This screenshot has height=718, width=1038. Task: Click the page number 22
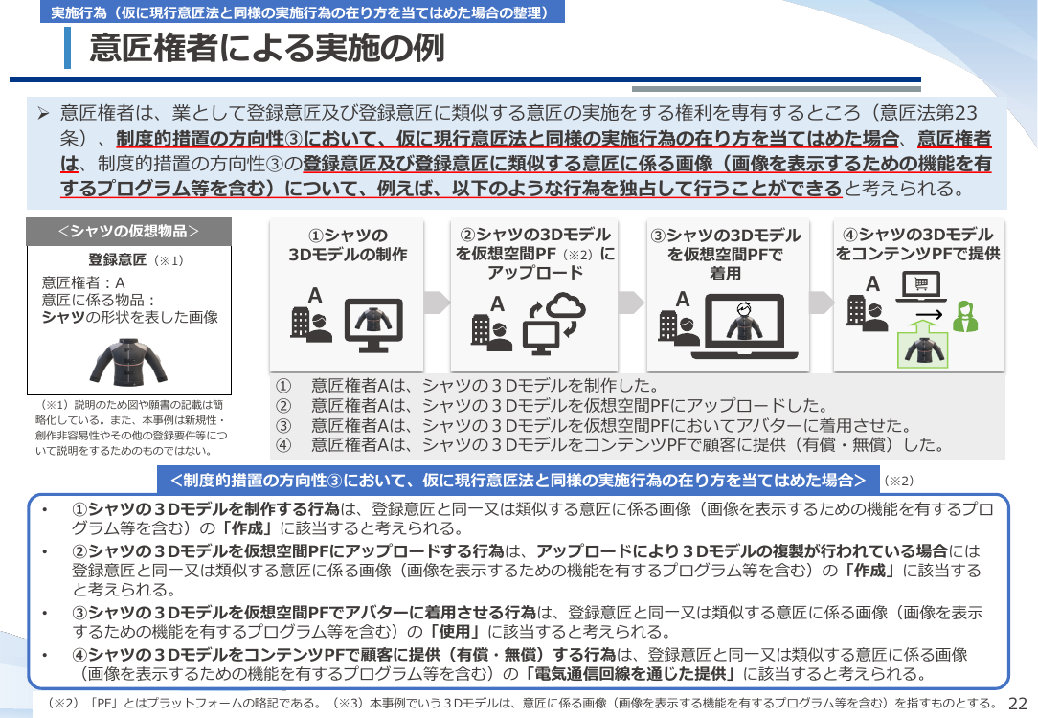1018,704
